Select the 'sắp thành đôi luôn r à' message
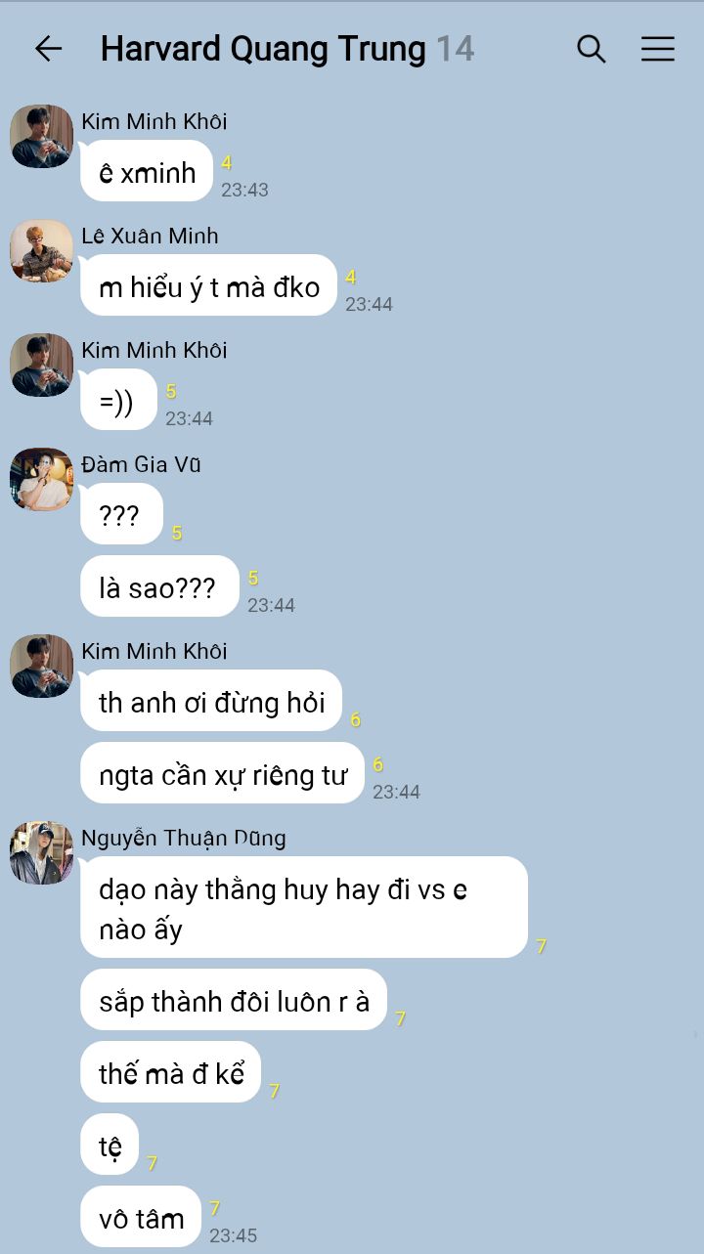The height and width of the screenshot is (1254, 704). [234, 1000]
